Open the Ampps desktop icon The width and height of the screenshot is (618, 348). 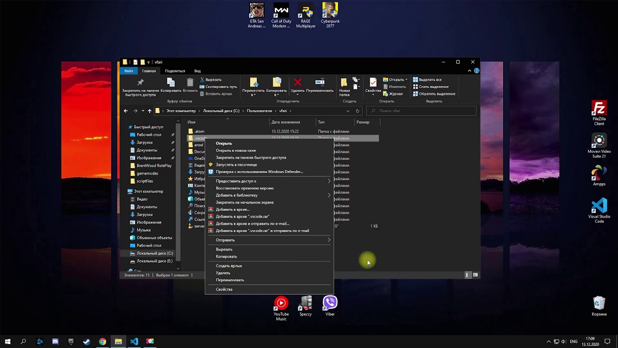pyautogui.click(x=599, y=176)
